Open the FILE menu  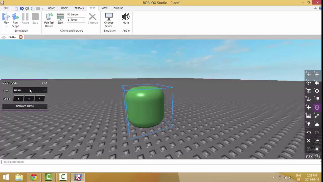[6, 8]
